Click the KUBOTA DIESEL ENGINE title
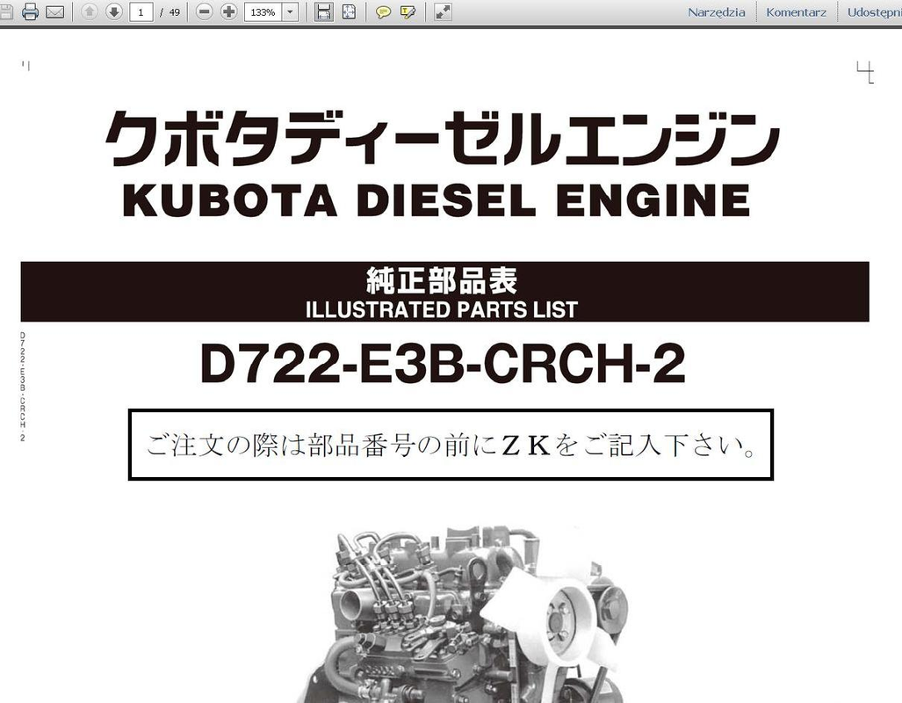This screenshot has height=703, width=902. (x=437, y=199)
